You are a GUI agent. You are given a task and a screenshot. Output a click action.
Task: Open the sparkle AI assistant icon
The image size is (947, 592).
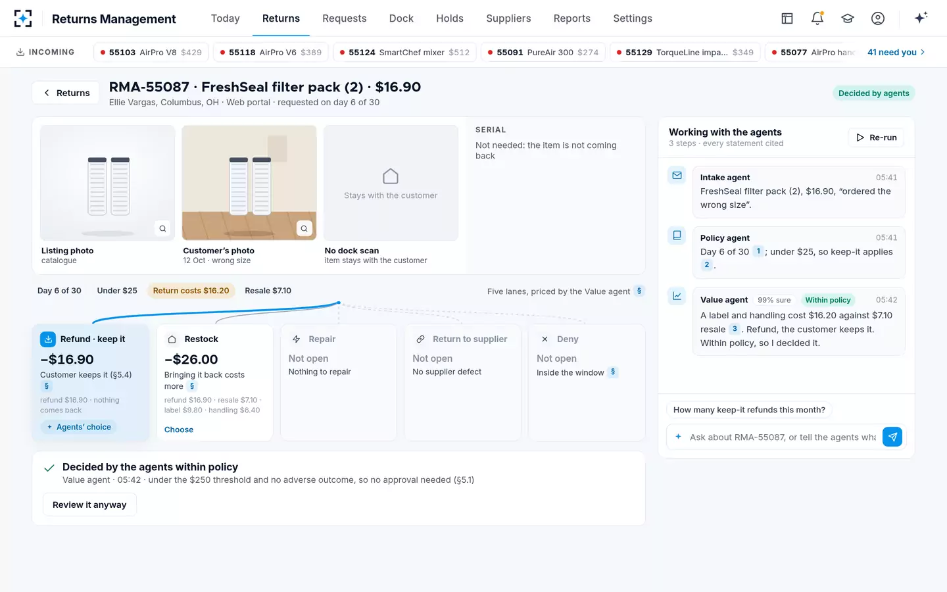[x=921, y=18]
